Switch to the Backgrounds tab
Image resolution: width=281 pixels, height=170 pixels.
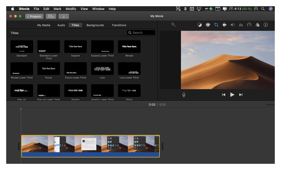click(95, 25)
